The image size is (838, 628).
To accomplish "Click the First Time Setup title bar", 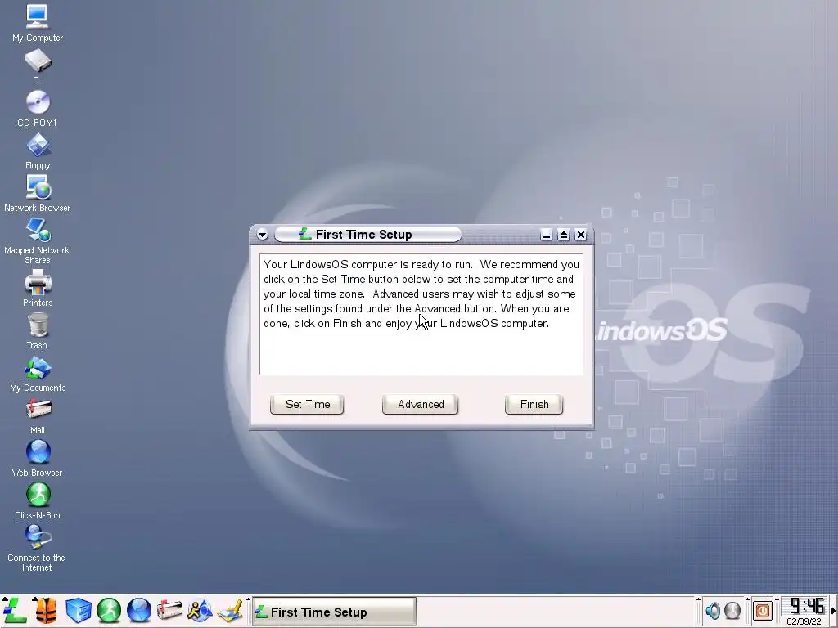I will pos(367,235).
